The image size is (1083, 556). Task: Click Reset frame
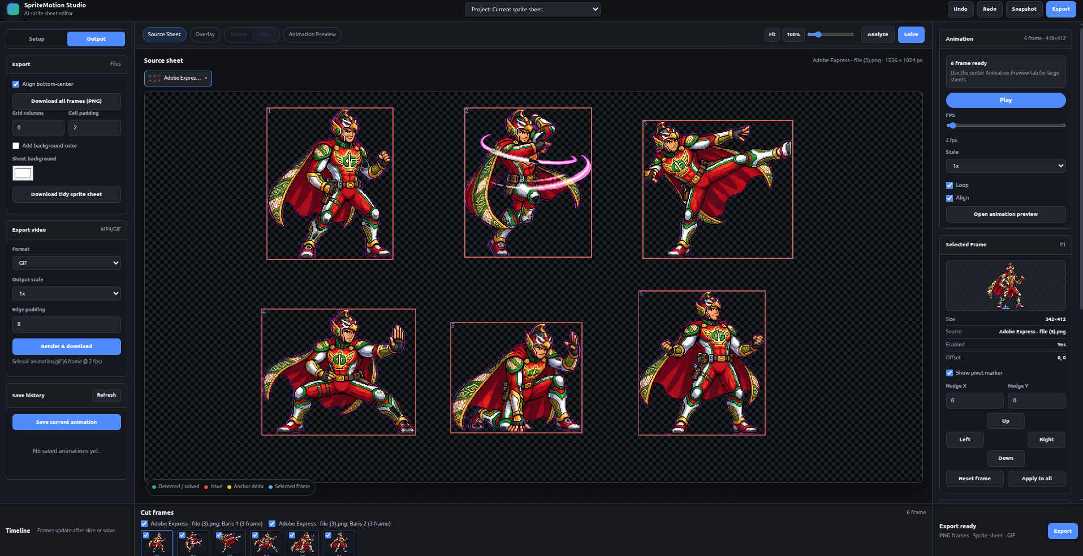coord(974,479)
